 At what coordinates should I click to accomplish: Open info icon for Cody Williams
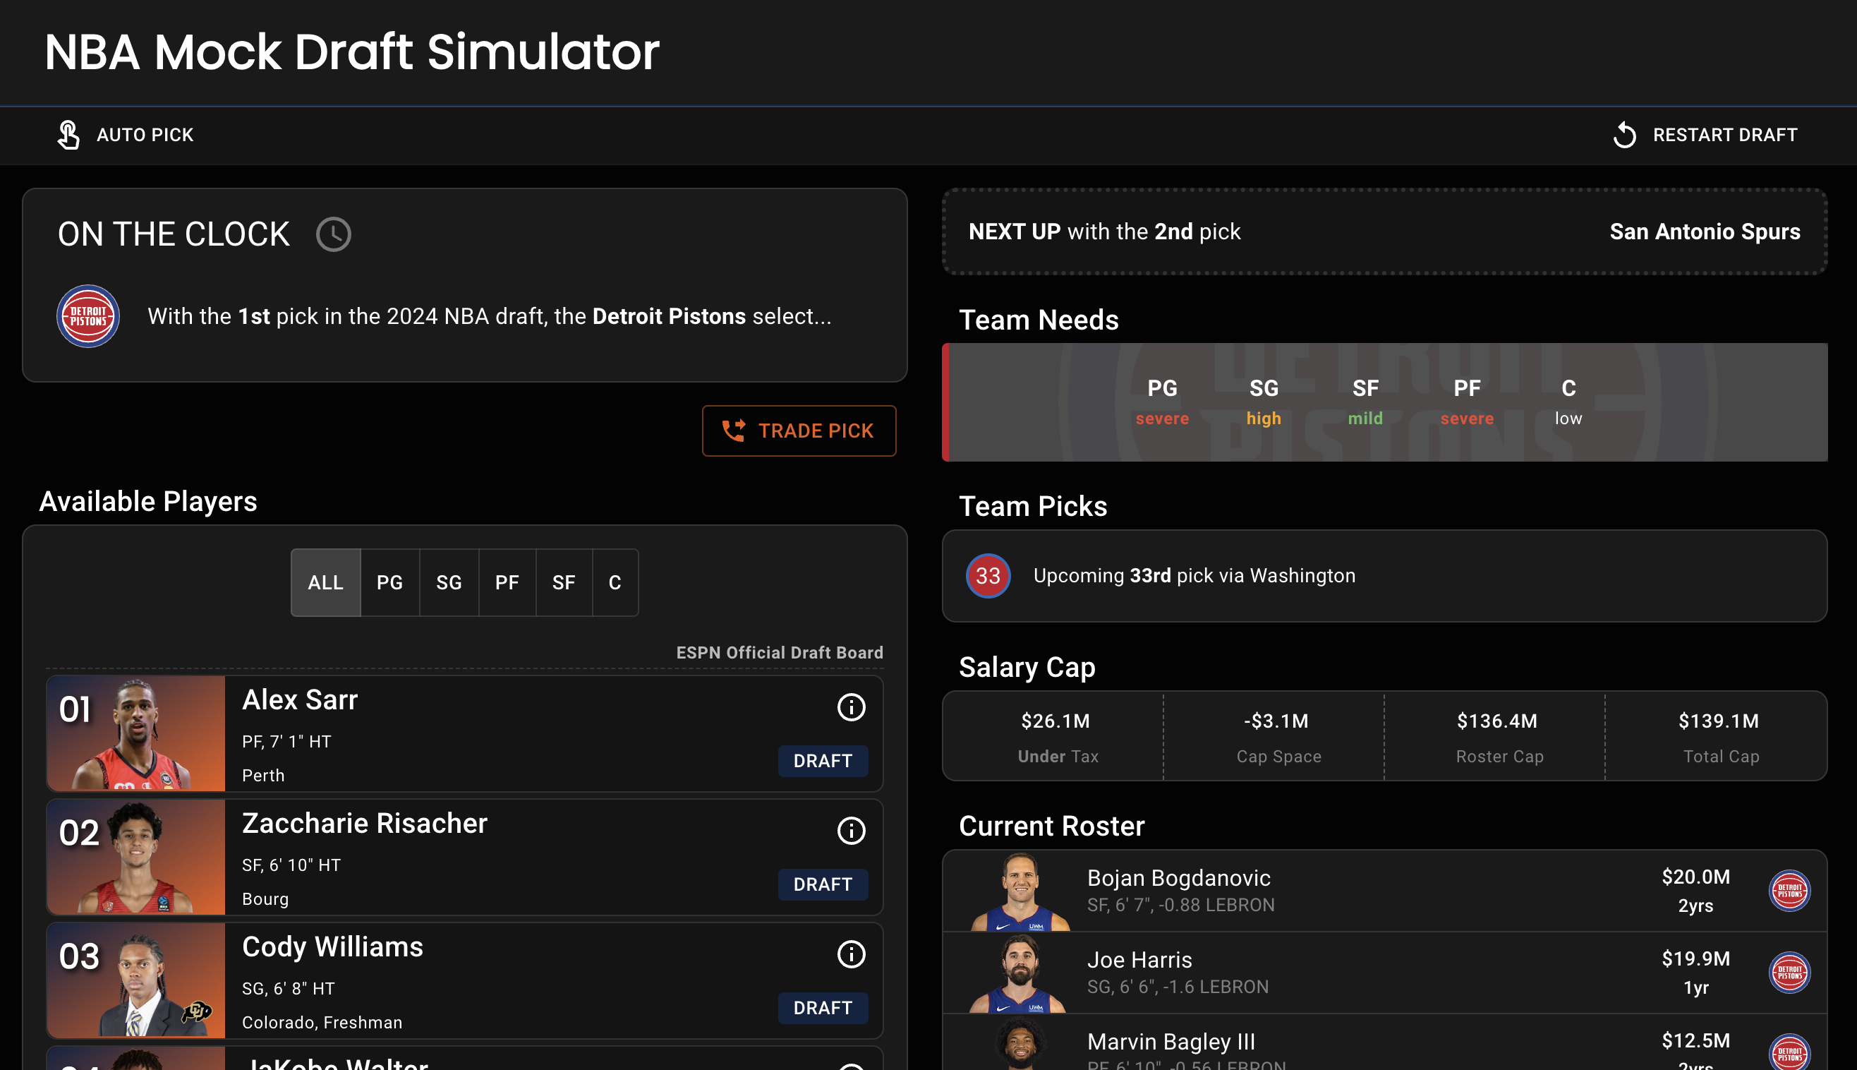851,954
